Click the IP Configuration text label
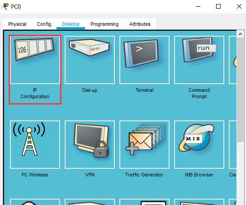Viewport: 246px width, 205px height. (x=35, y=93)
